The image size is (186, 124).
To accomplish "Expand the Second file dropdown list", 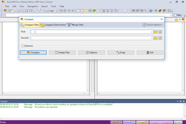I will point(152,38).
